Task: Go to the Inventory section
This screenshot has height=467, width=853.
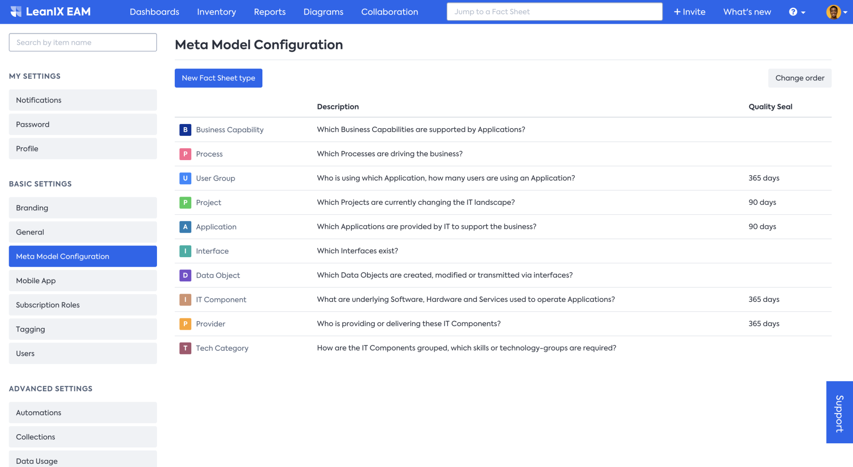Action: click(216, 12)
